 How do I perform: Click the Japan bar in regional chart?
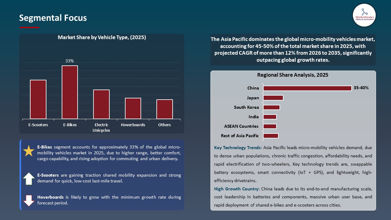pyautogui.click(x=273, y=97)
